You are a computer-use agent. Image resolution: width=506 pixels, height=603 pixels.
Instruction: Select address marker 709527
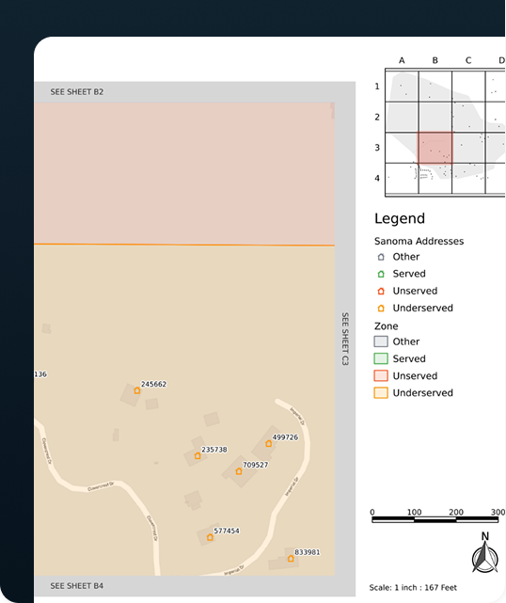tap(238, 471)
